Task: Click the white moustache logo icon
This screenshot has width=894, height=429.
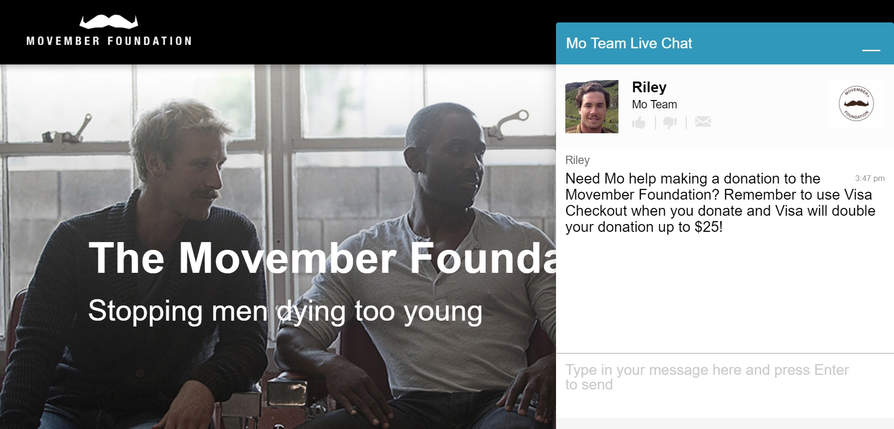Action: (x=109, y=22)
